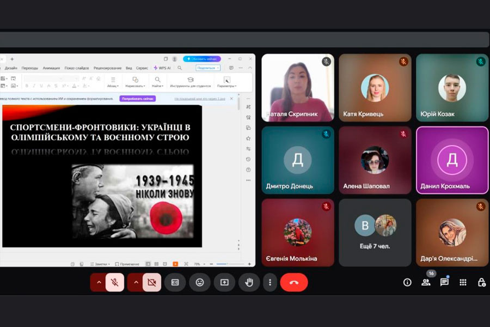Launch WPS AI from the menu bar
The width and height of the screenshot is (490, 327).
coord(162,68)
